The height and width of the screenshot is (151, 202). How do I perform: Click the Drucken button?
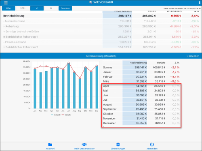[65, 9]
